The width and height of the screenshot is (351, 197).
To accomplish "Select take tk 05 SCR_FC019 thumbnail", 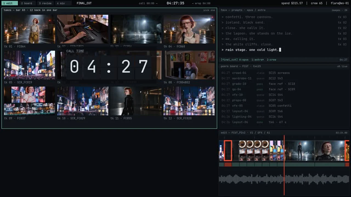I will pos(29,65).
